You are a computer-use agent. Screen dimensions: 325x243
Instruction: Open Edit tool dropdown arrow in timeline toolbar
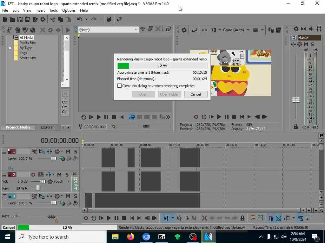172,218
